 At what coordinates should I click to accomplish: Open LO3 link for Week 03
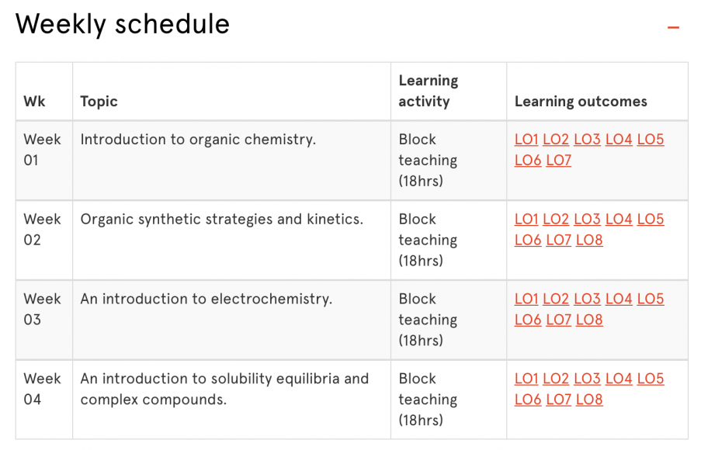588,299
